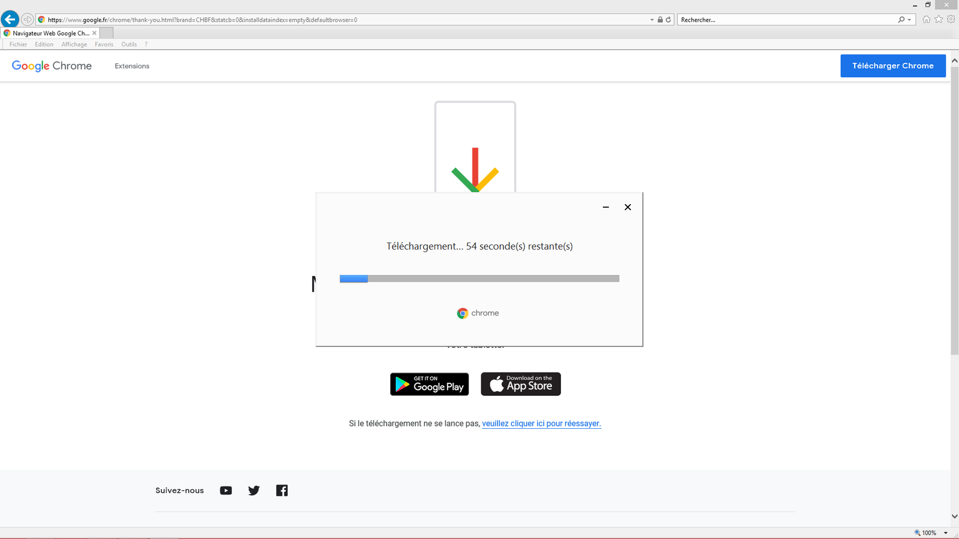Go back with the browser back arrow

(x=10, y=19)
